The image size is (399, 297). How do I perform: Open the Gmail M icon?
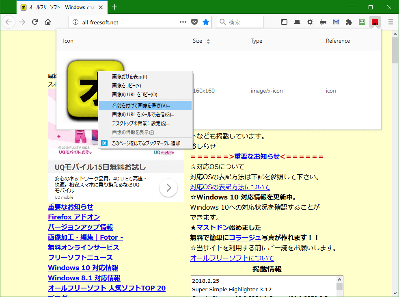click(x=336, y=22)
